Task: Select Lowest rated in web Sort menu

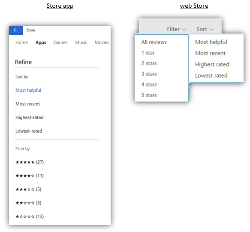Action: pyautogui.click(x=211, y=75)
